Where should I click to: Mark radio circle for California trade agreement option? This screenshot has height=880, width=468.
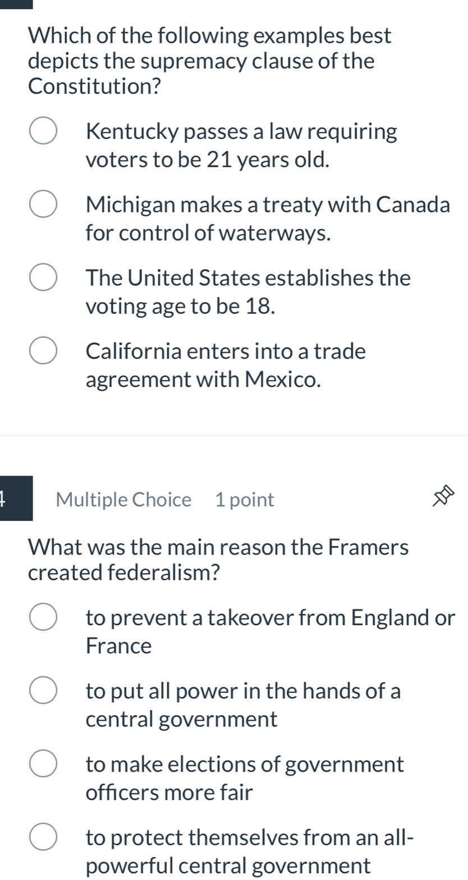tap(43, 351)
